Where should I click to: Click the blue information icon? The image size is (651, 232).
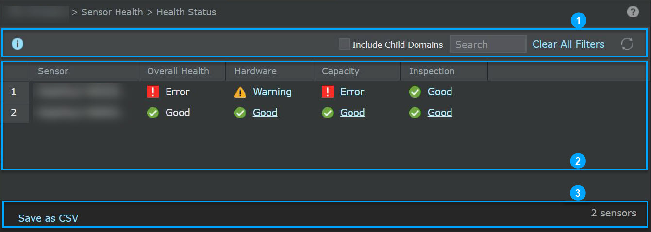pyautogui.click(x=17, y=44)
